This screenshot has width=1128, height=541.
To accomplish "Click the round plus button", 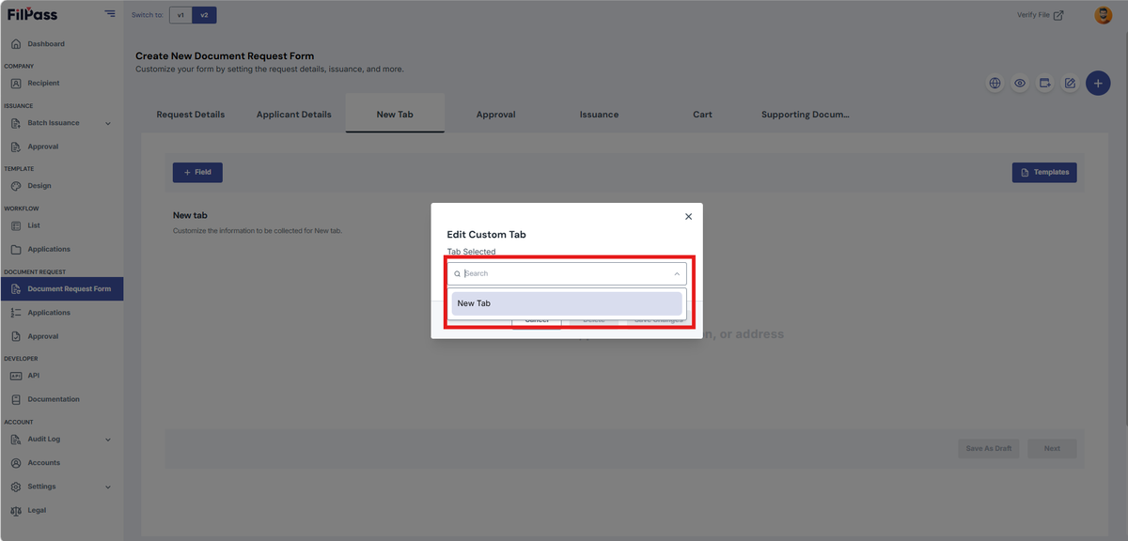I will coord(1098,84).
